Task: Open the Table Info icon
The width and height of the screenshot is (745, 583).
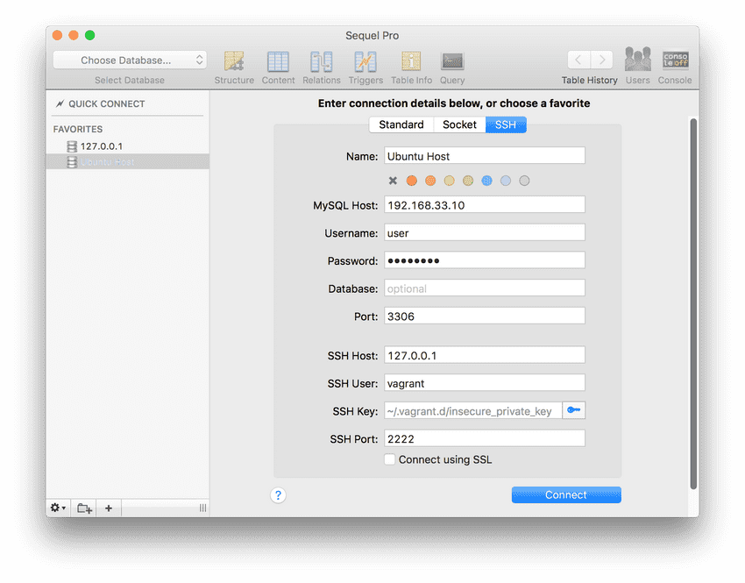Action: click(x=411, y=61)
